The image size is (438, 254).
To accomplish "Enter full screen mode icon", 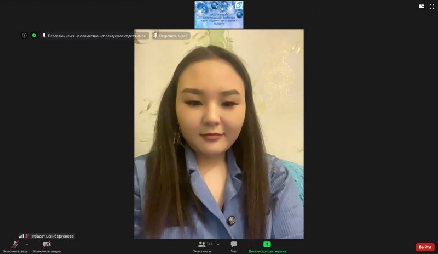I will [432, 7].
